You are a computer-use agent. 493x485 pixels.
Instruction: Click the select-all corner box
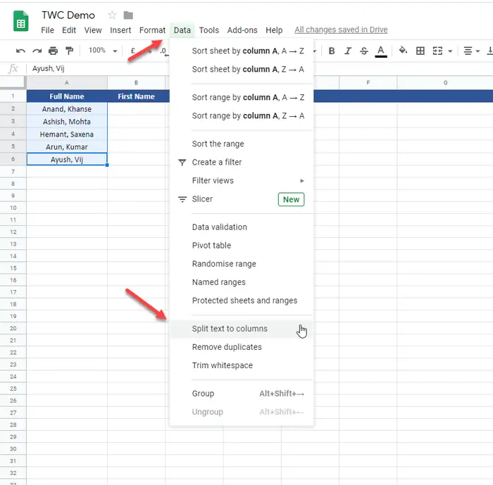tap(13, 82)
